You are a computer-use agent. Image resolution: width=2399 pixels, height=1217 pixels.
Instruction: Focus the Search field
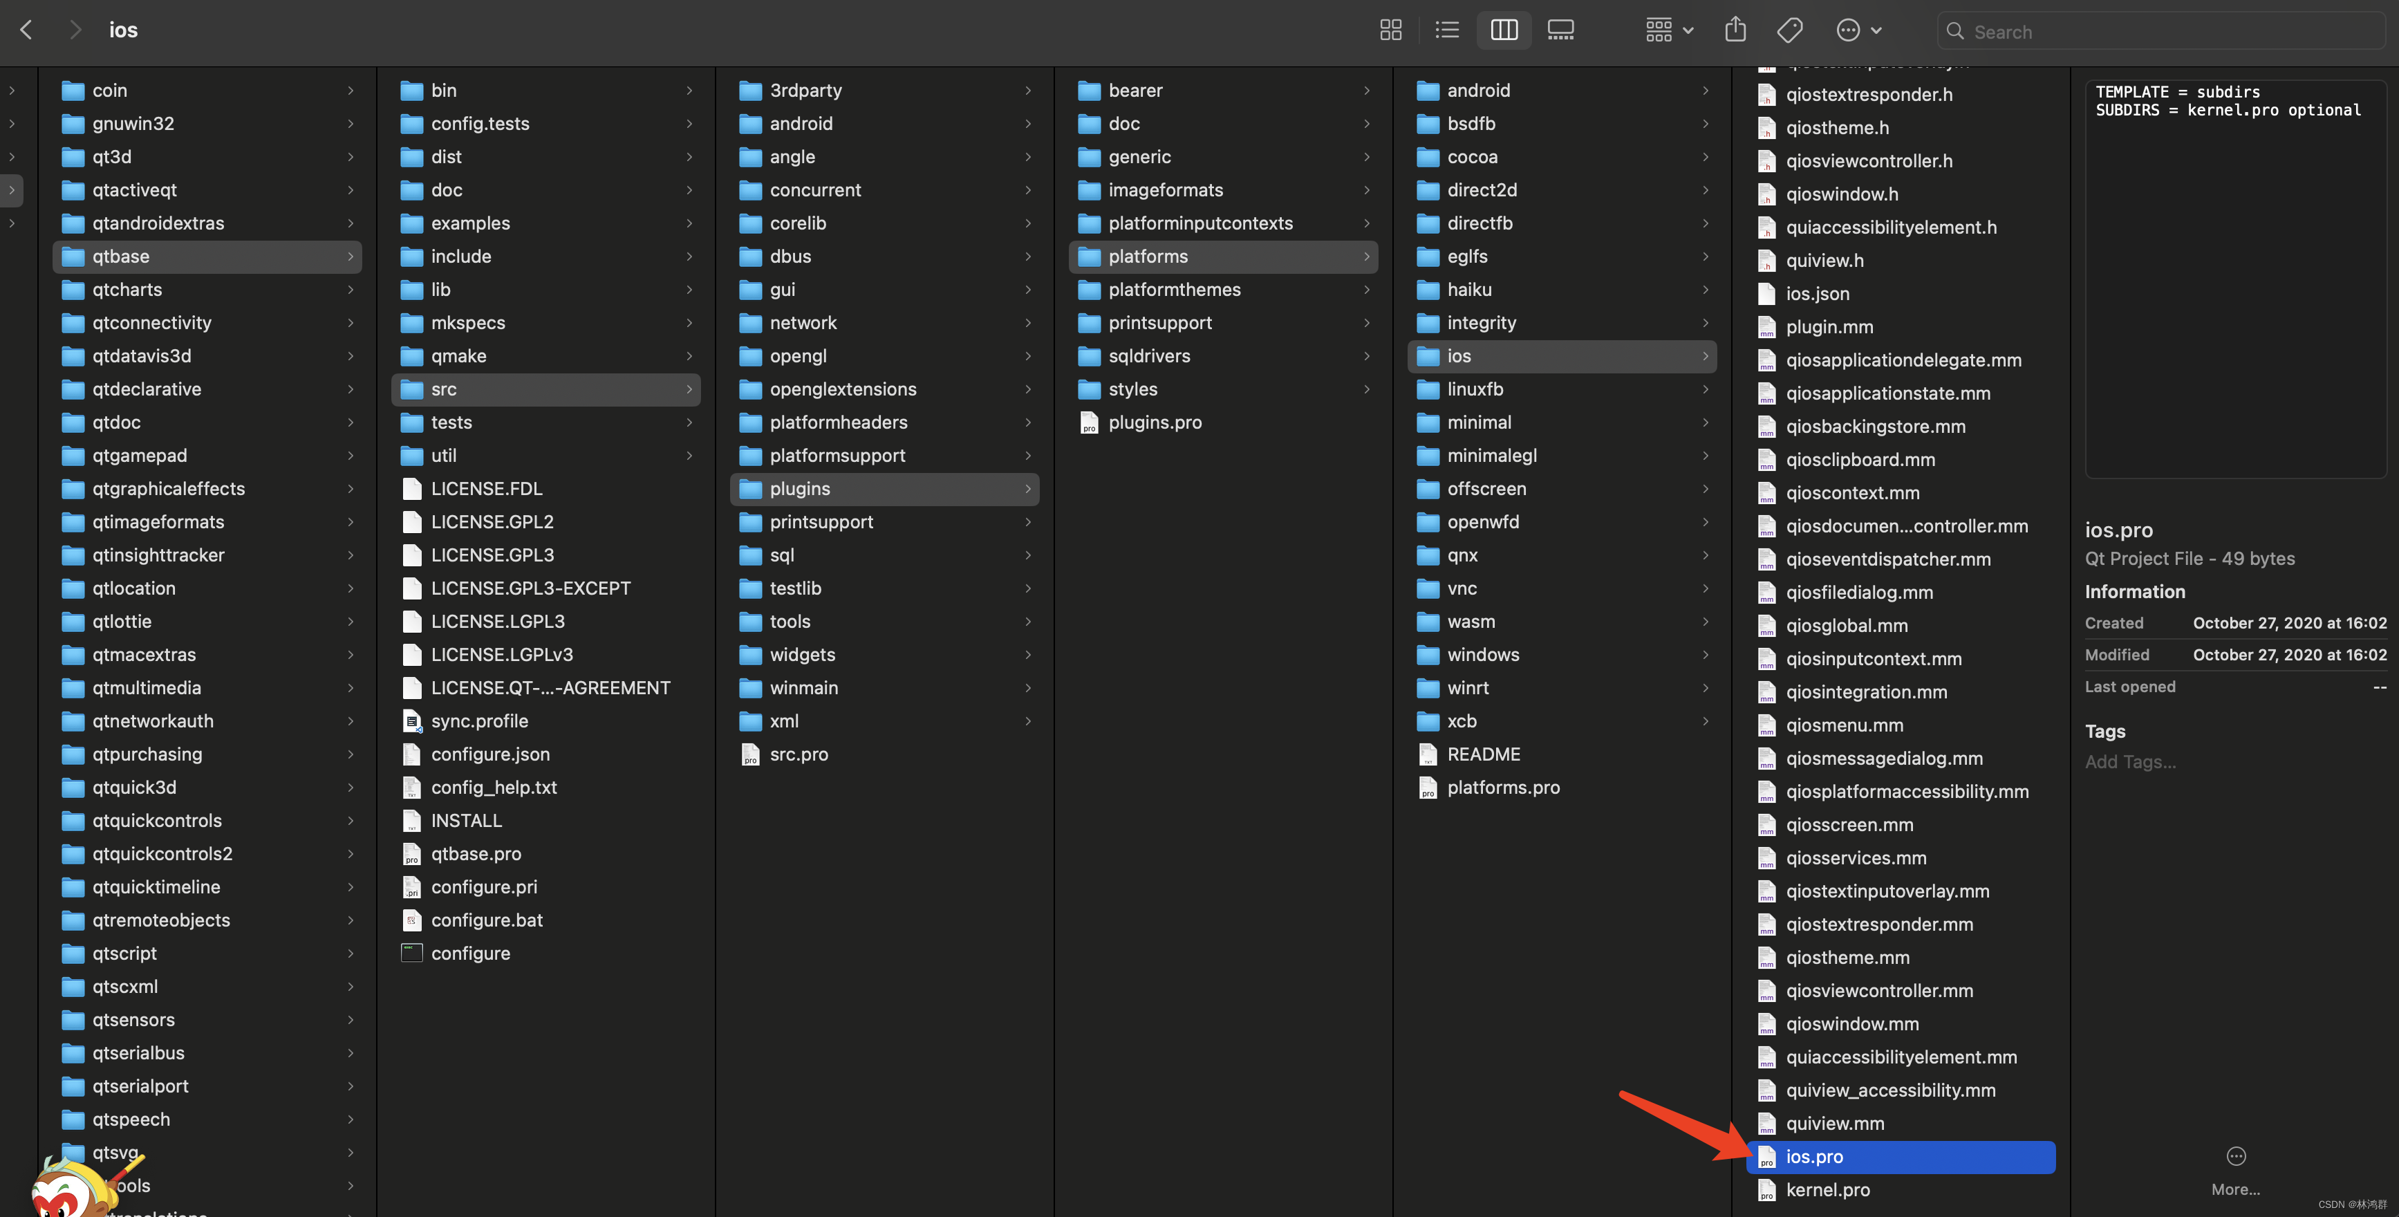[x=2162, y=32]
